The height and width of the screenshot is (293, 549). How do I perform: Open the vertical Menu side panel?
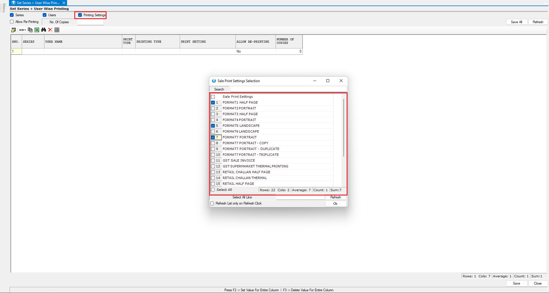pyautogui.click(x=4, y=8)
